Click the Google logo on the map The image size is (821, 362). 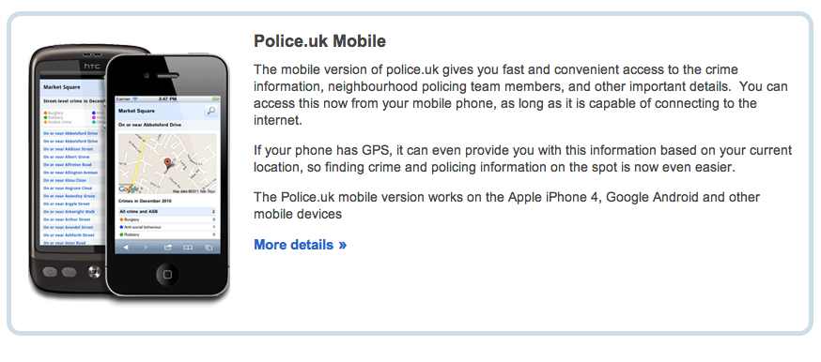point(129,189)
